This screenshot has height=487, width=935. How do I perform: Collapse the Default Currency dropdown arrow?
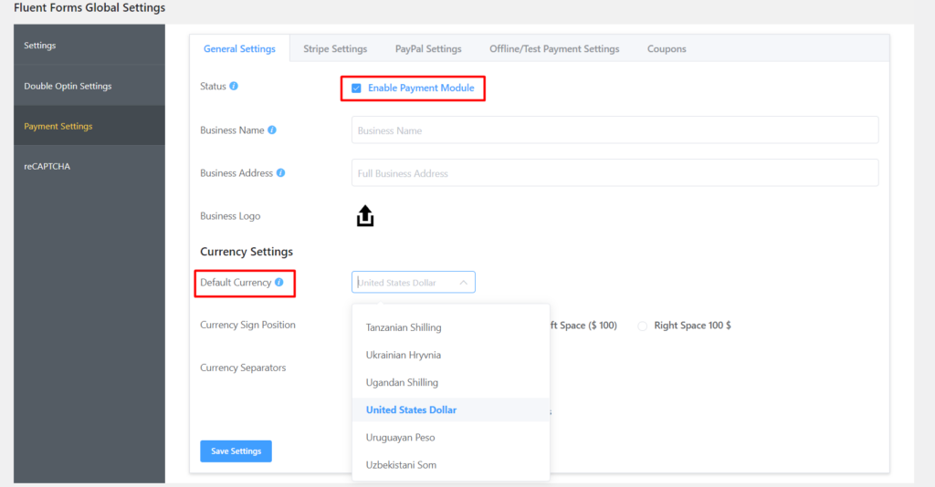click(463, 283)
